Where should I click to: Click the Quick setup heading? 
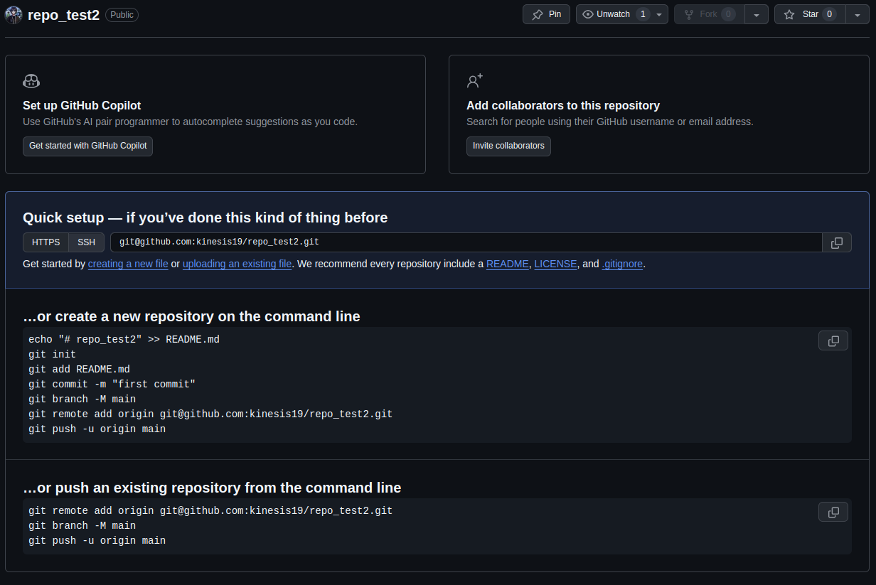click(205, 218)
